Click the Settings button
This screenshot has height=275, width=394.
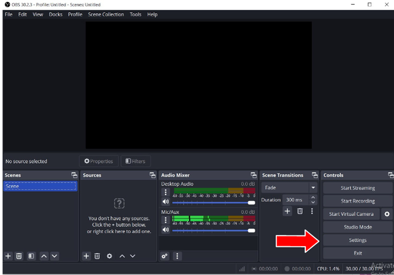[357, 240]
